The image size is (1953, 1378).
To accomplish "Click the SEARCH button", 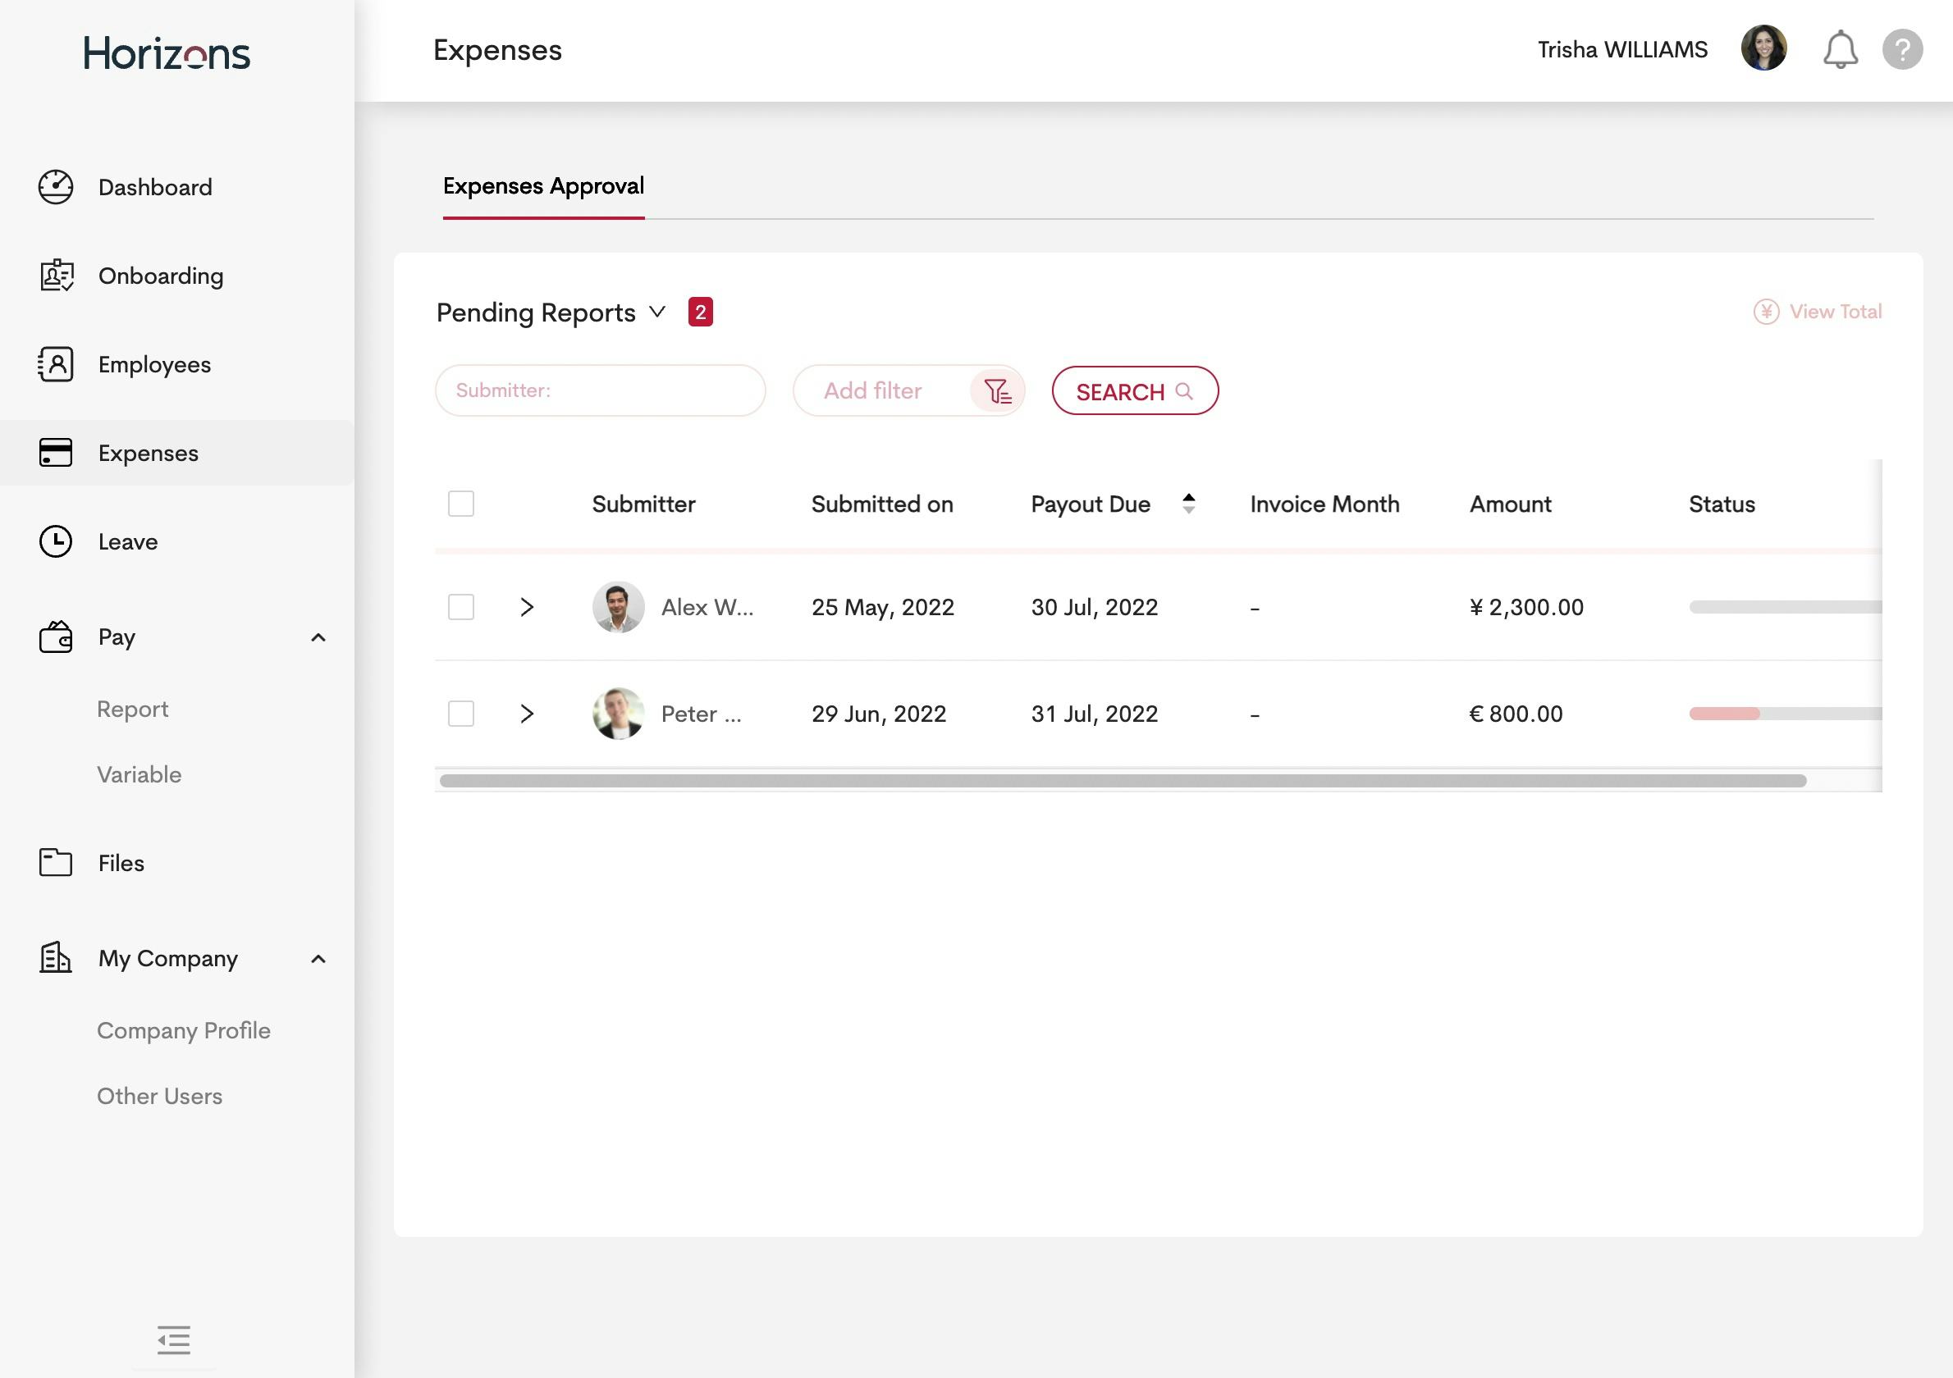I will pyautogui.click(x=1135, y=391).
